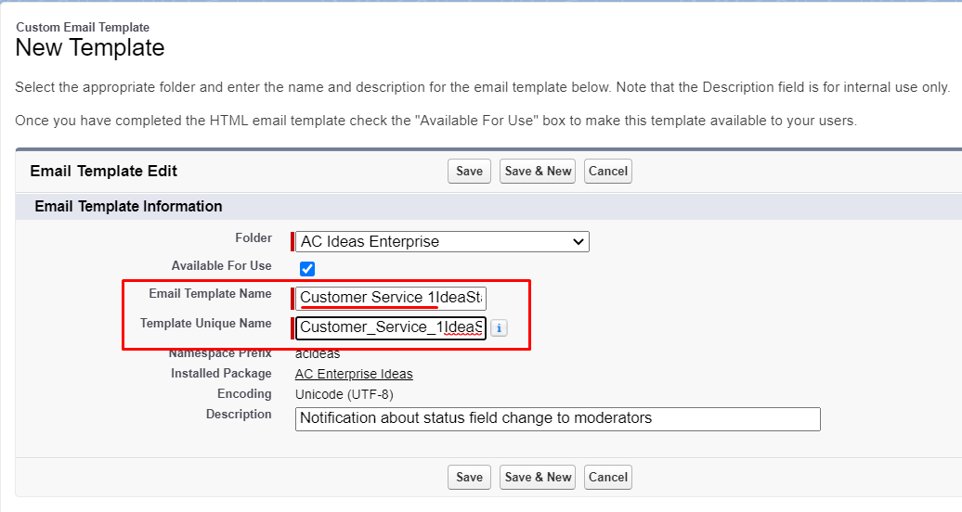Click the Description field label
The width and height of the screenshot is (962, 512).
(239, 415)
